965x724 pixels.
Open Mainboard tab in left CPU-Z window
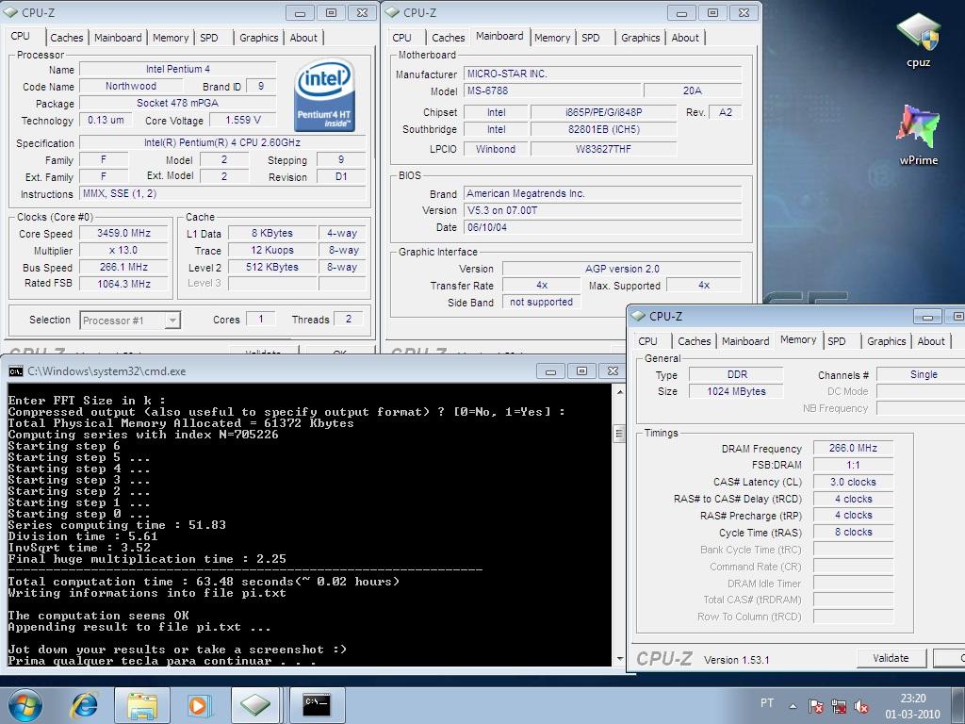pyautogui.click(x=118, y=38)
